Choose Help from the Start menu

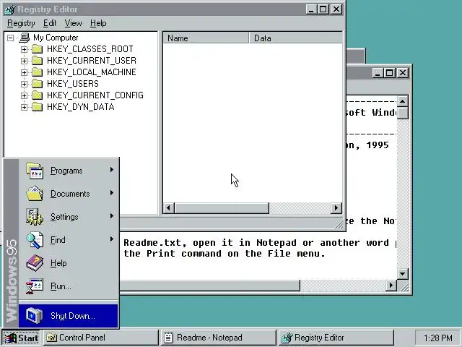coord(69,263)
